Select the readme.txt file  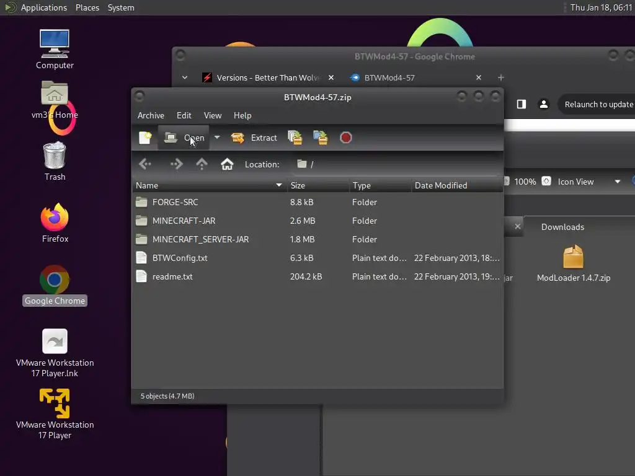pyautogui.click(x=317, y=276)
